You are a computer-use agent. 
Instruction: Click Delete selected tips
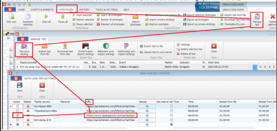point(190,49)
